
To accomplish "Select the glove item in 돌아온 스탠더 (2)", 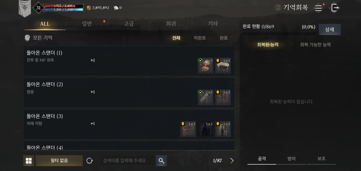I will [x=205, y=97].
